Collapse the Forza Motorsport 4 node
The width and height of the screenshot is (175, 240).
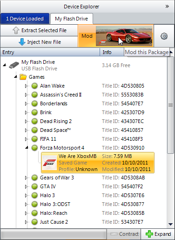pos(27,148)
